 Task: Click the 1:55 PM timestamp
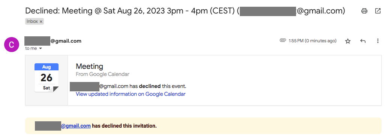pos(313,41)
